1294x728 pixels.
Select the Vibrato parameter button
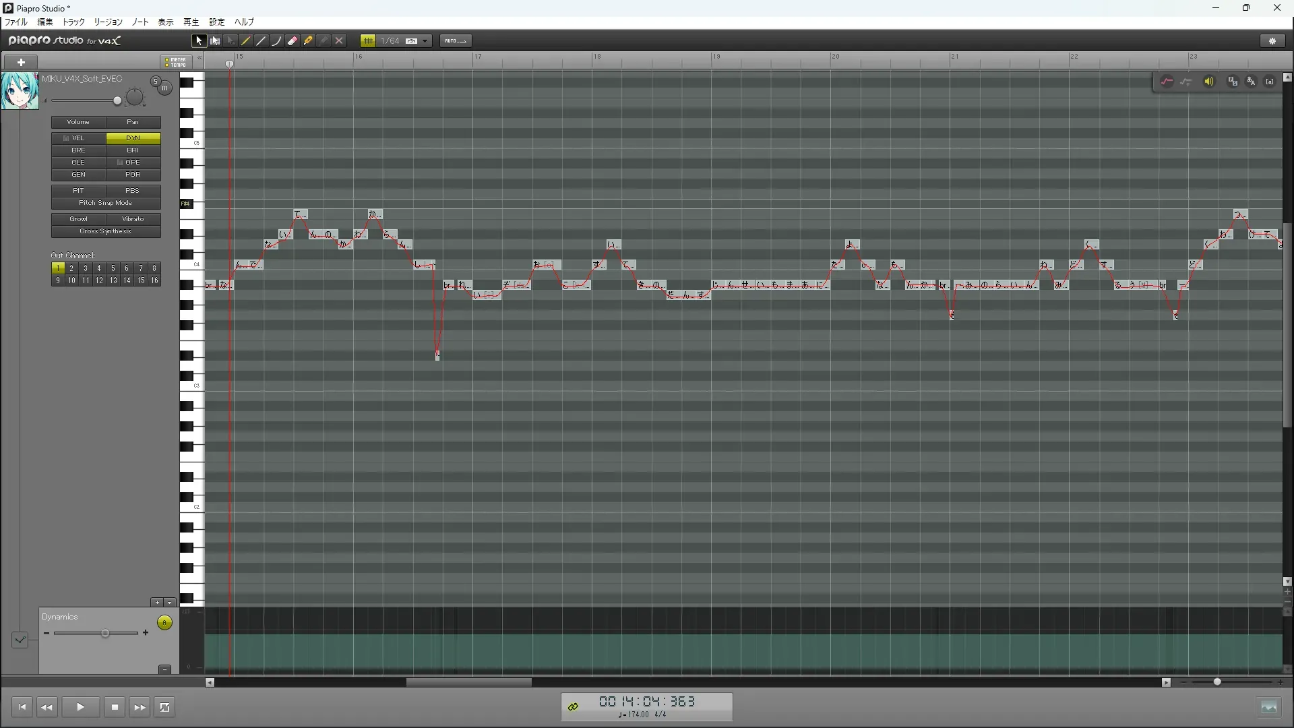pyautogui.click(x=133, y=219)
